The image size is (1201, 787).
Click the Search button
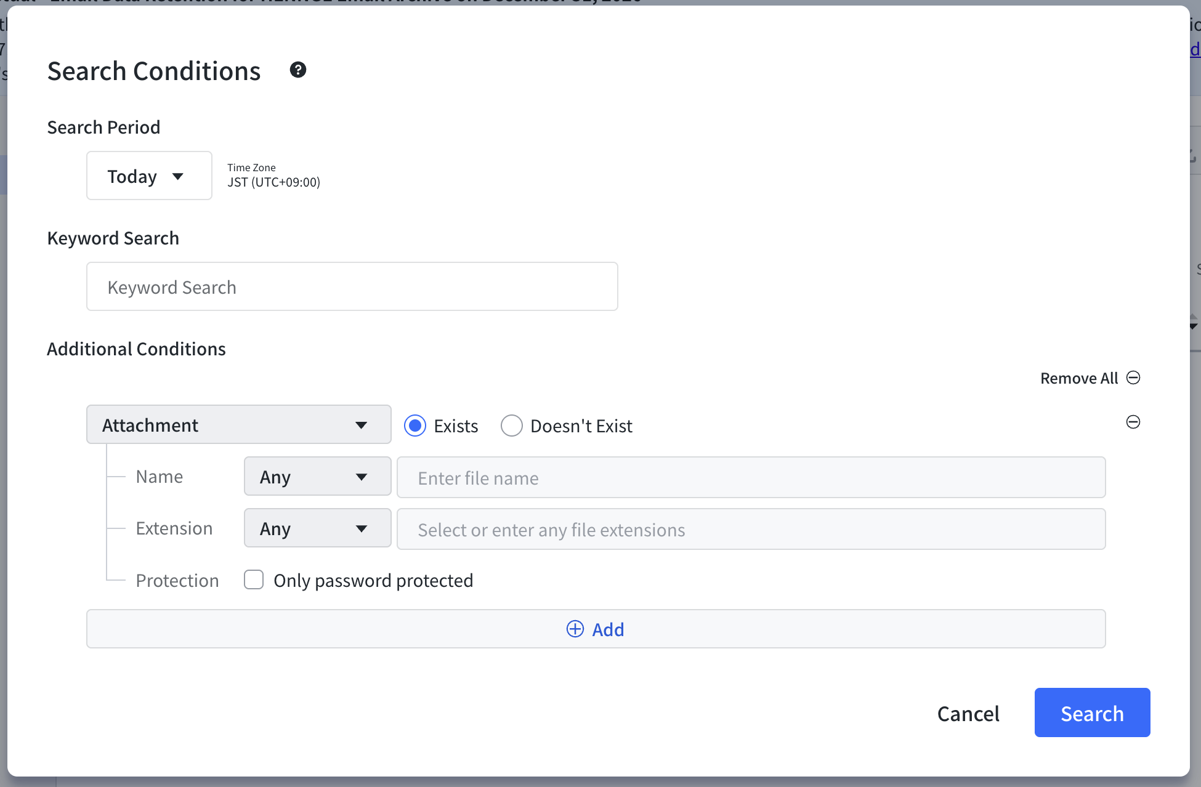click(x=1093, y=712)
